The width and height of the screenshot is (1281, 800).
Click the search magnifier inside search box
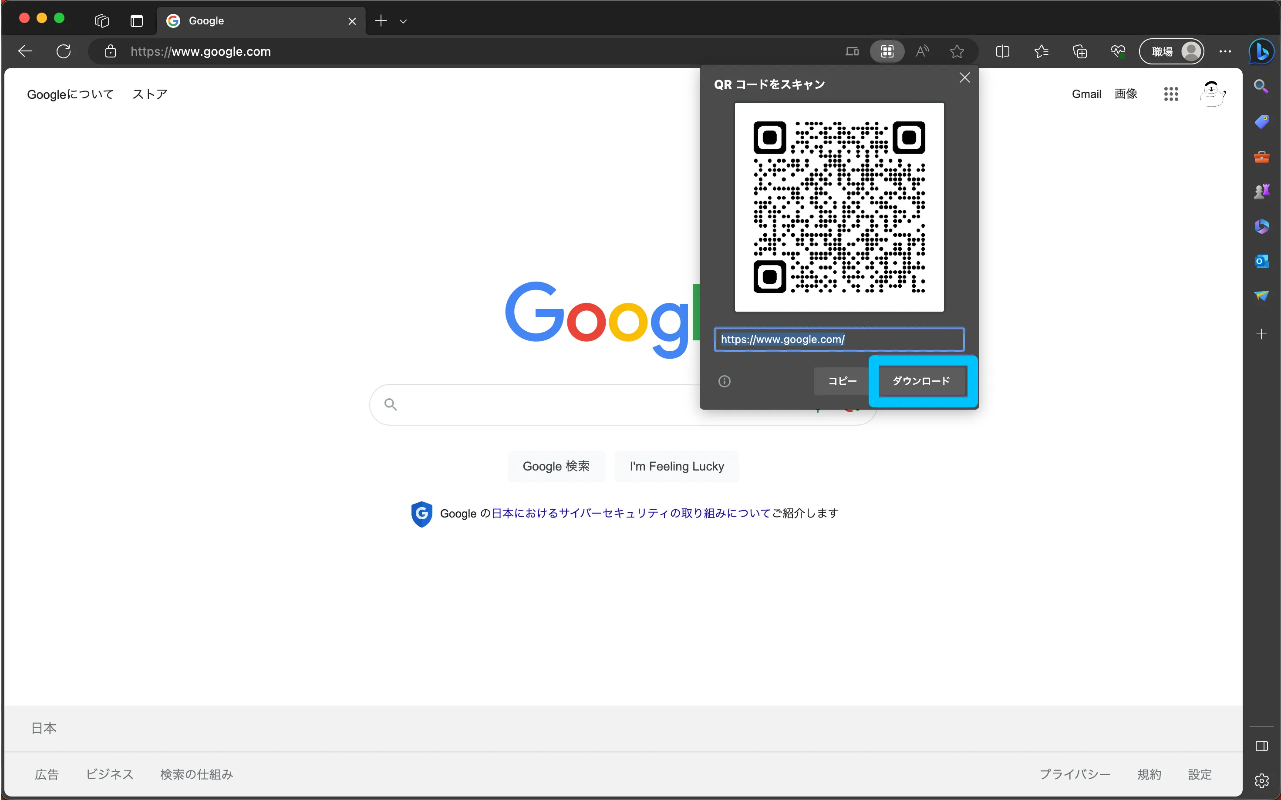(x=391, y=405)
